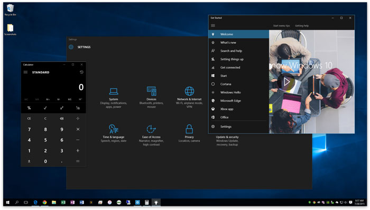Click digit 3 in Calculator
370x210 pixels.
coord(62,150)
